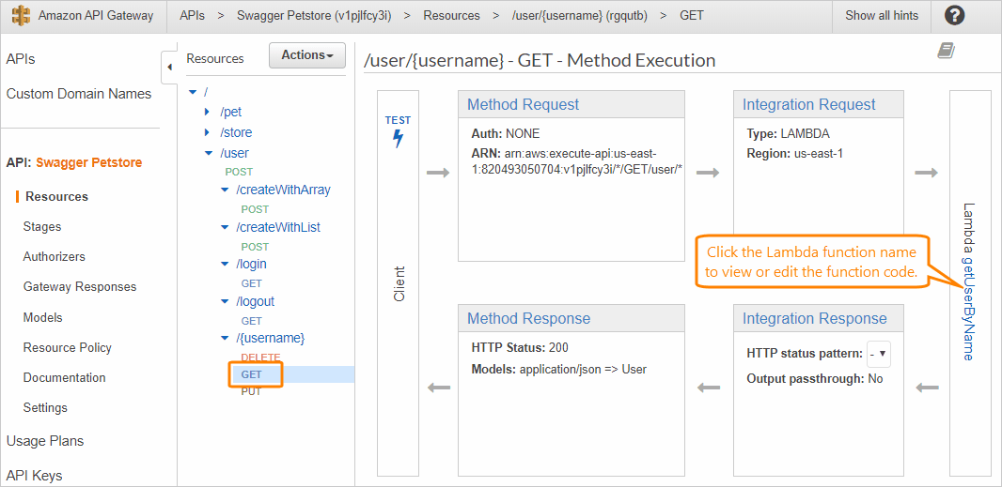1002x487 pixels.
Task: Open the help question mark icon
Action: click(x=954, y=15)
